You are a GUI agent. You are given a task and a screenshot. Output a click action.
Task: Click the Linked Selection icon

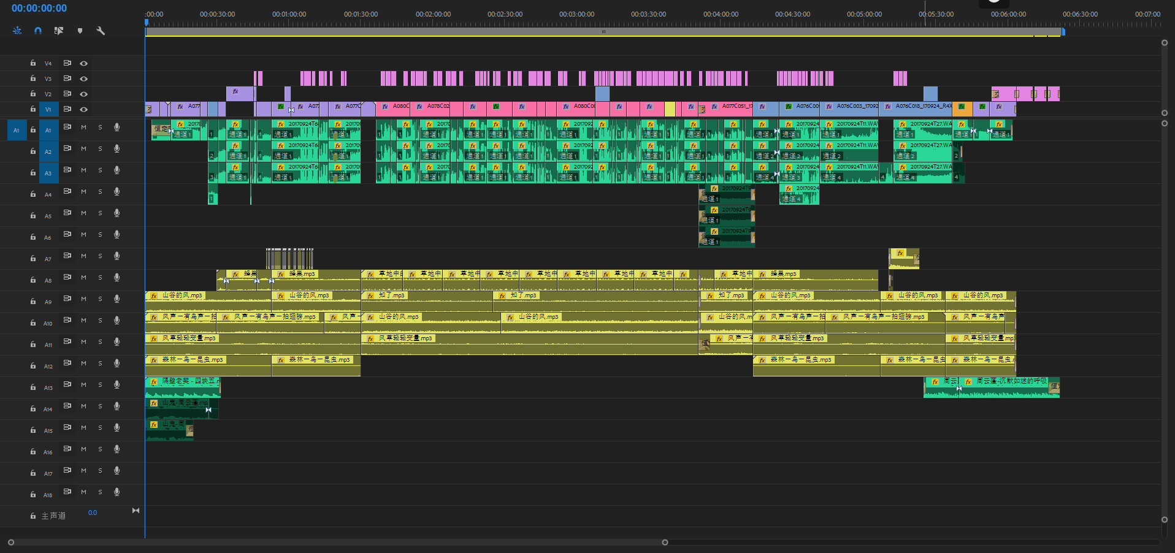point(59,31)
